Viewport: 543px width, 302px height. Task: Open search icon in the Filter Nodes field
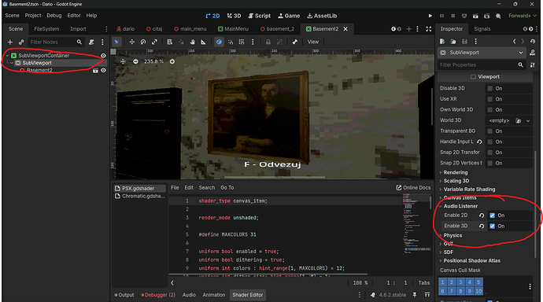[x=79, y=42]
